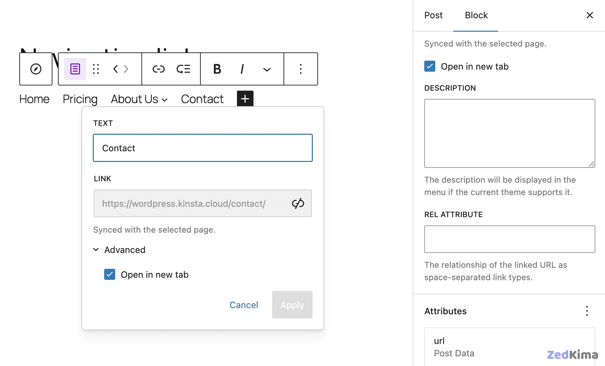
Task: Select the Block tab
Action: tap(476, 15)
